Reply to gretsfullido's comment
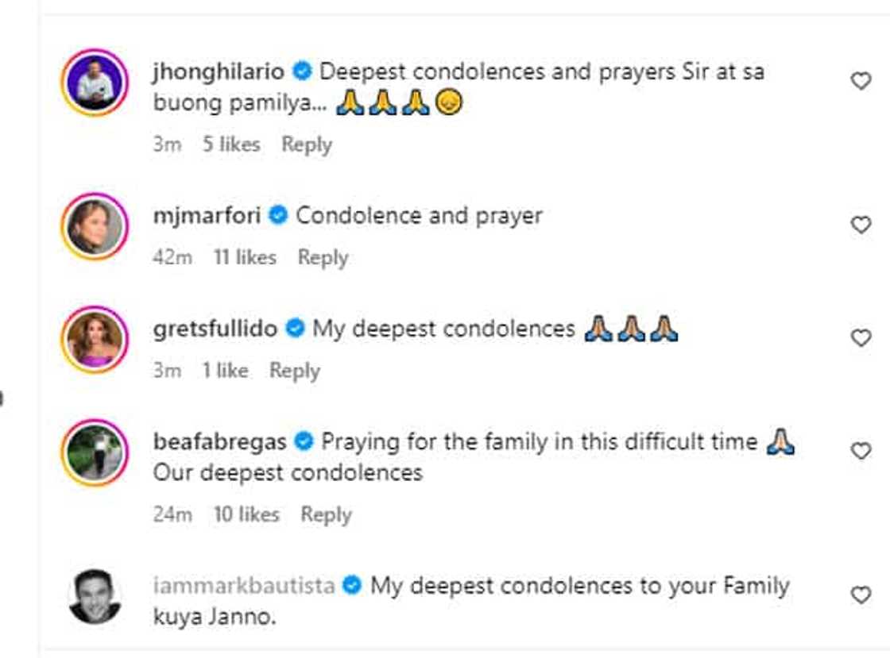The height and width of the screenshot is (658, 890). coord(294,371)
